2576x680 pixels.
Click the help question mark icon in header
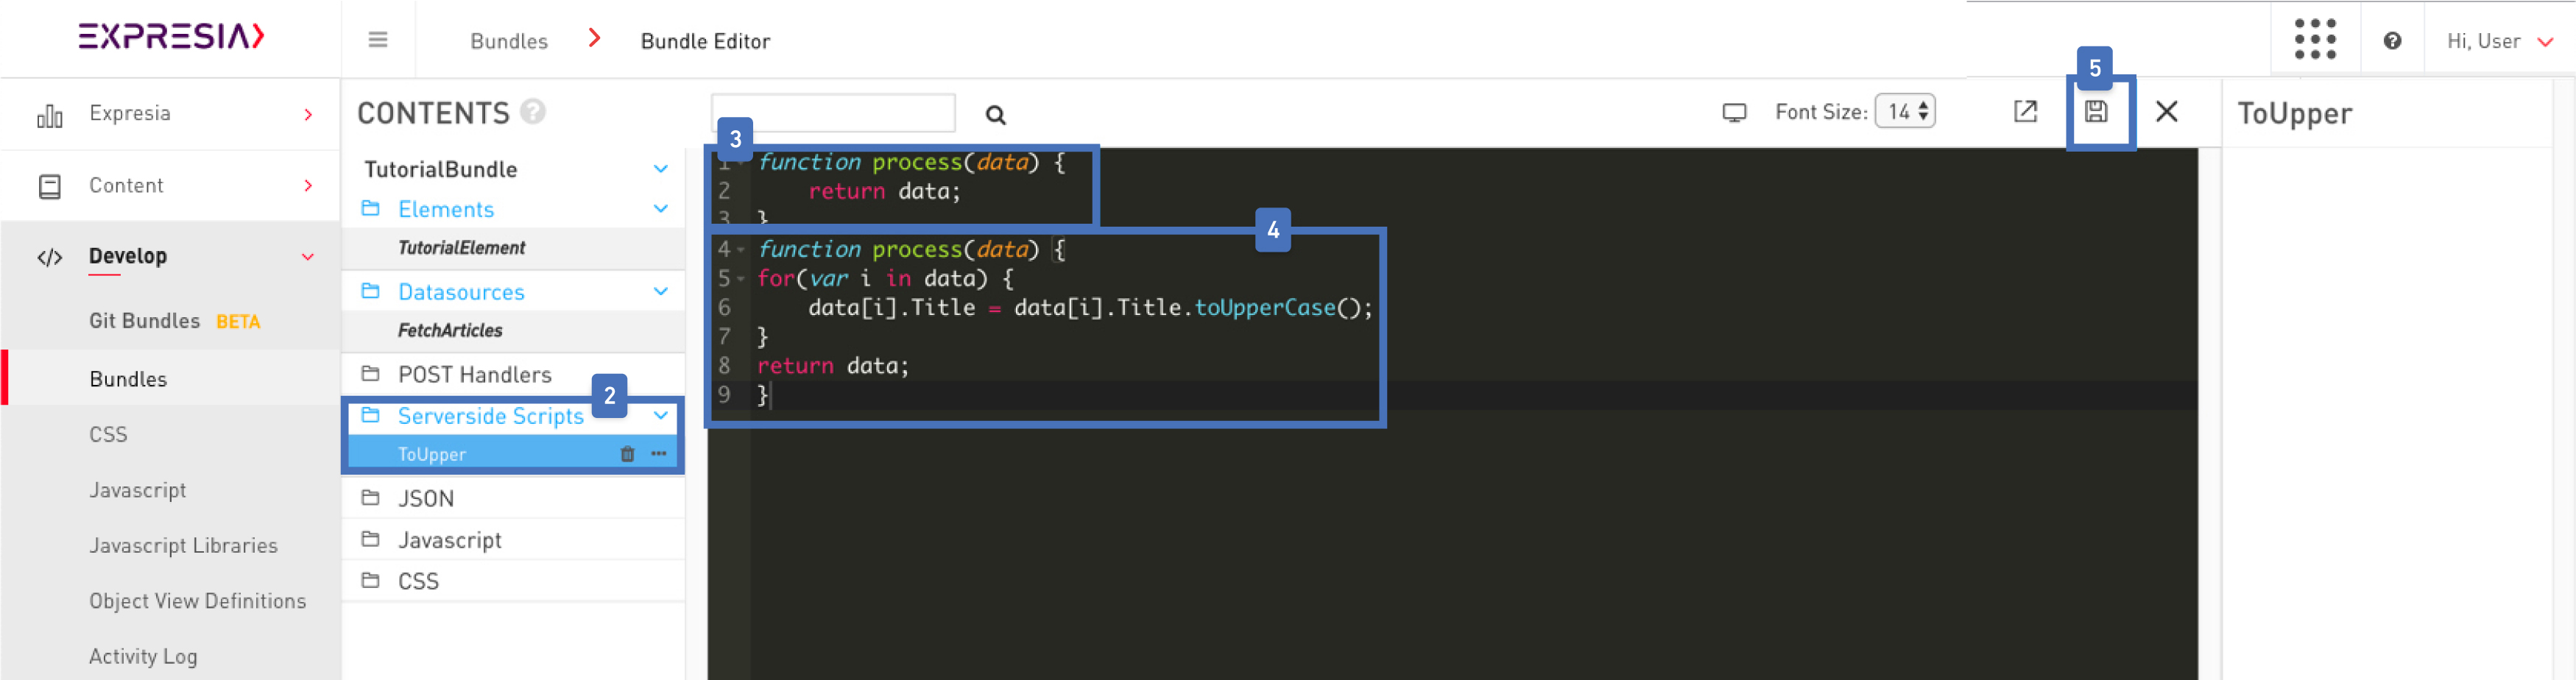click(2392, 41)
